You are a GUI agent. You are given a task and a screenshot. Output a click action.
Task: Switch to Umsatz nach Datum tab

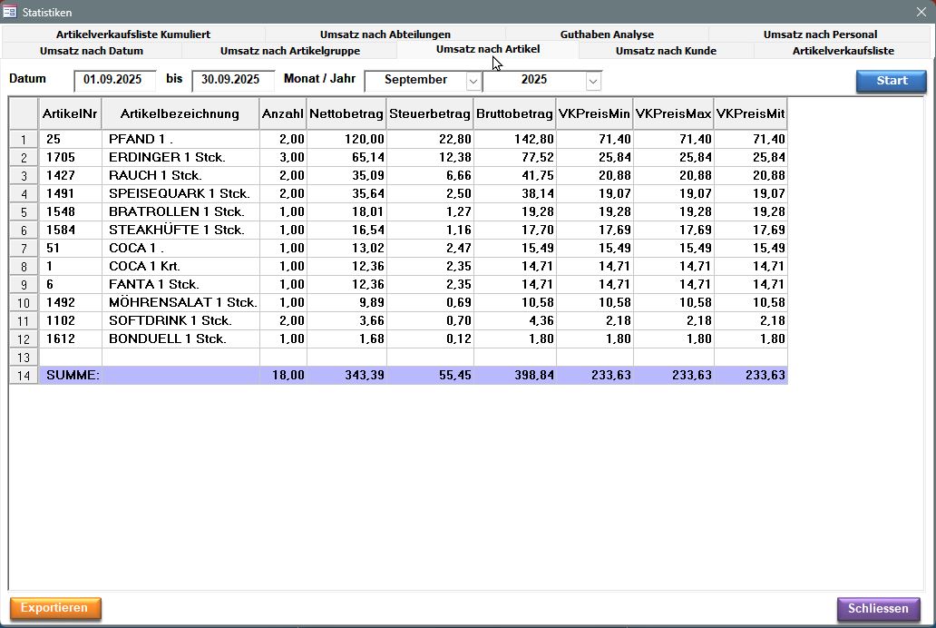pyautogui.click(x=92, y=51)
